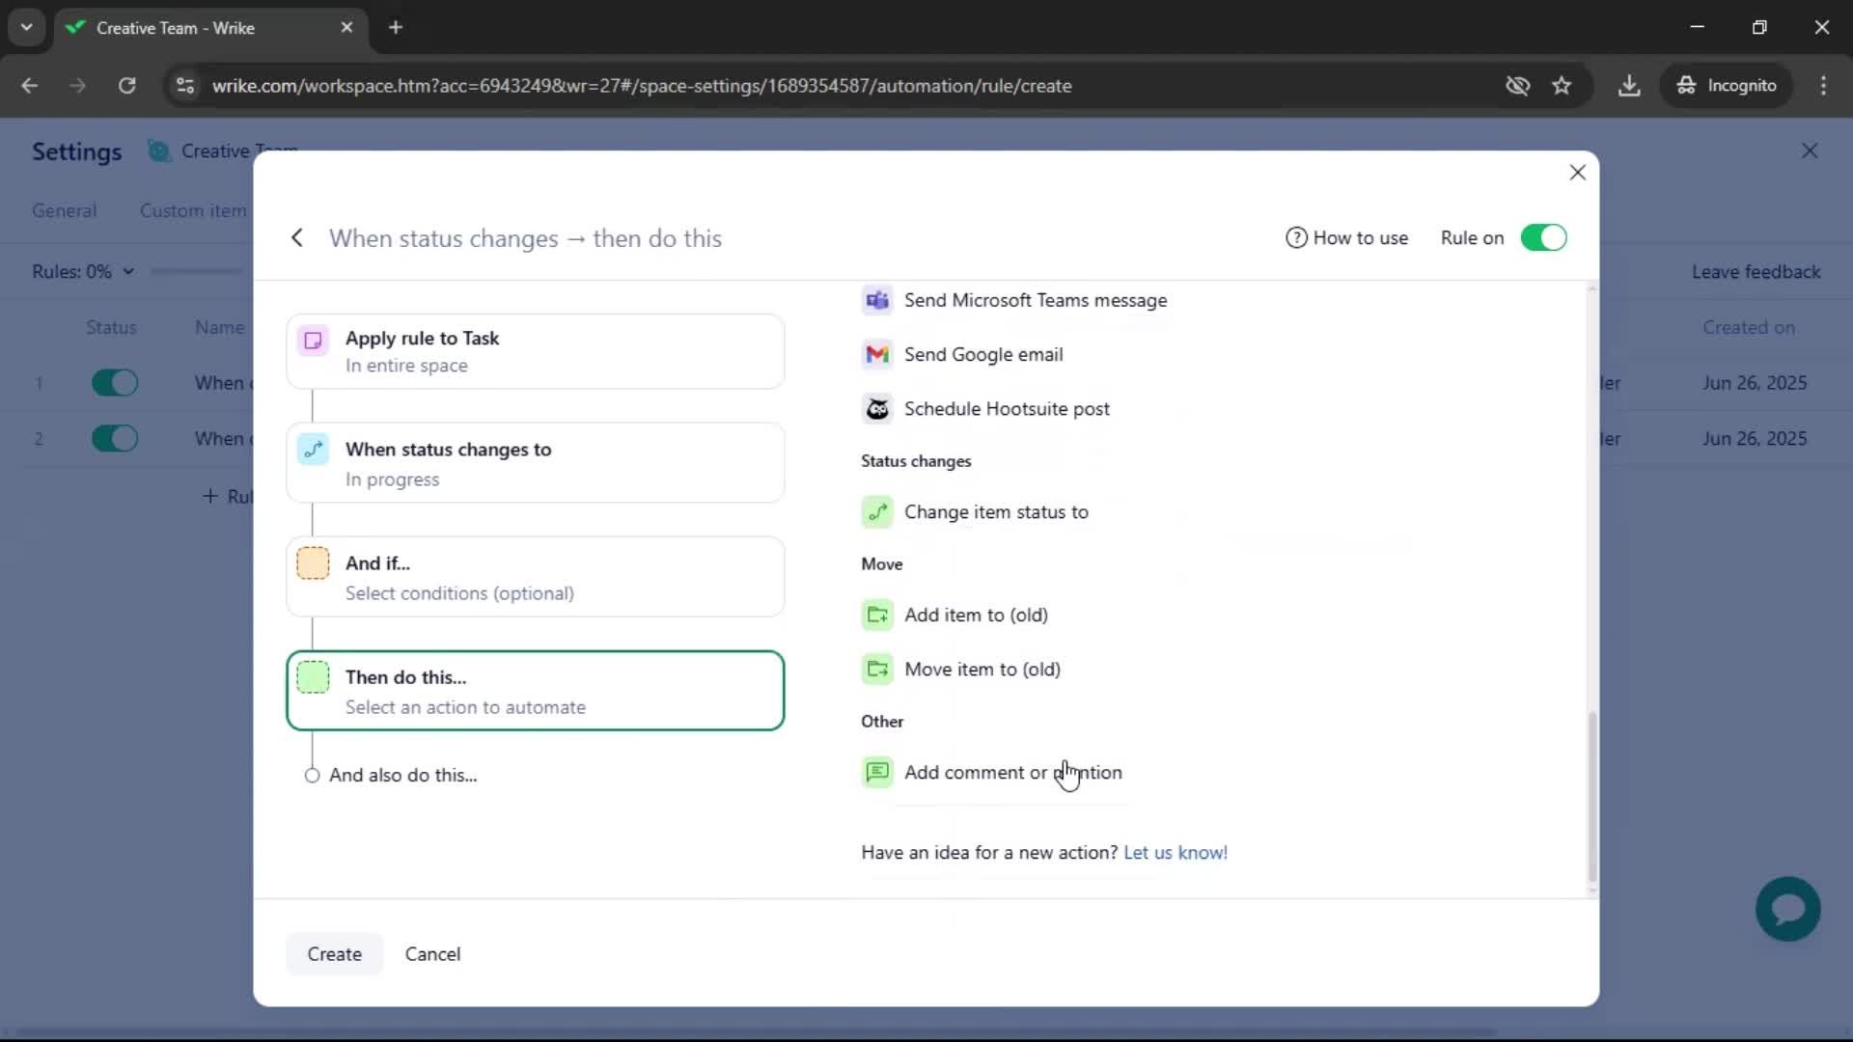The image size is (1853, 1042).
Task: Open When status changes to step
Action: pos(536,463)
